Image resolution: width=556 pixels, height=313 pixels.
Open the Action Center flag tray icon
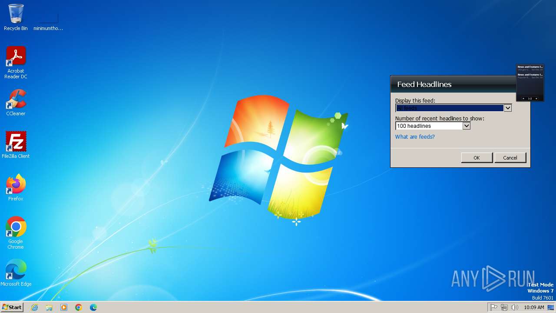494,307
